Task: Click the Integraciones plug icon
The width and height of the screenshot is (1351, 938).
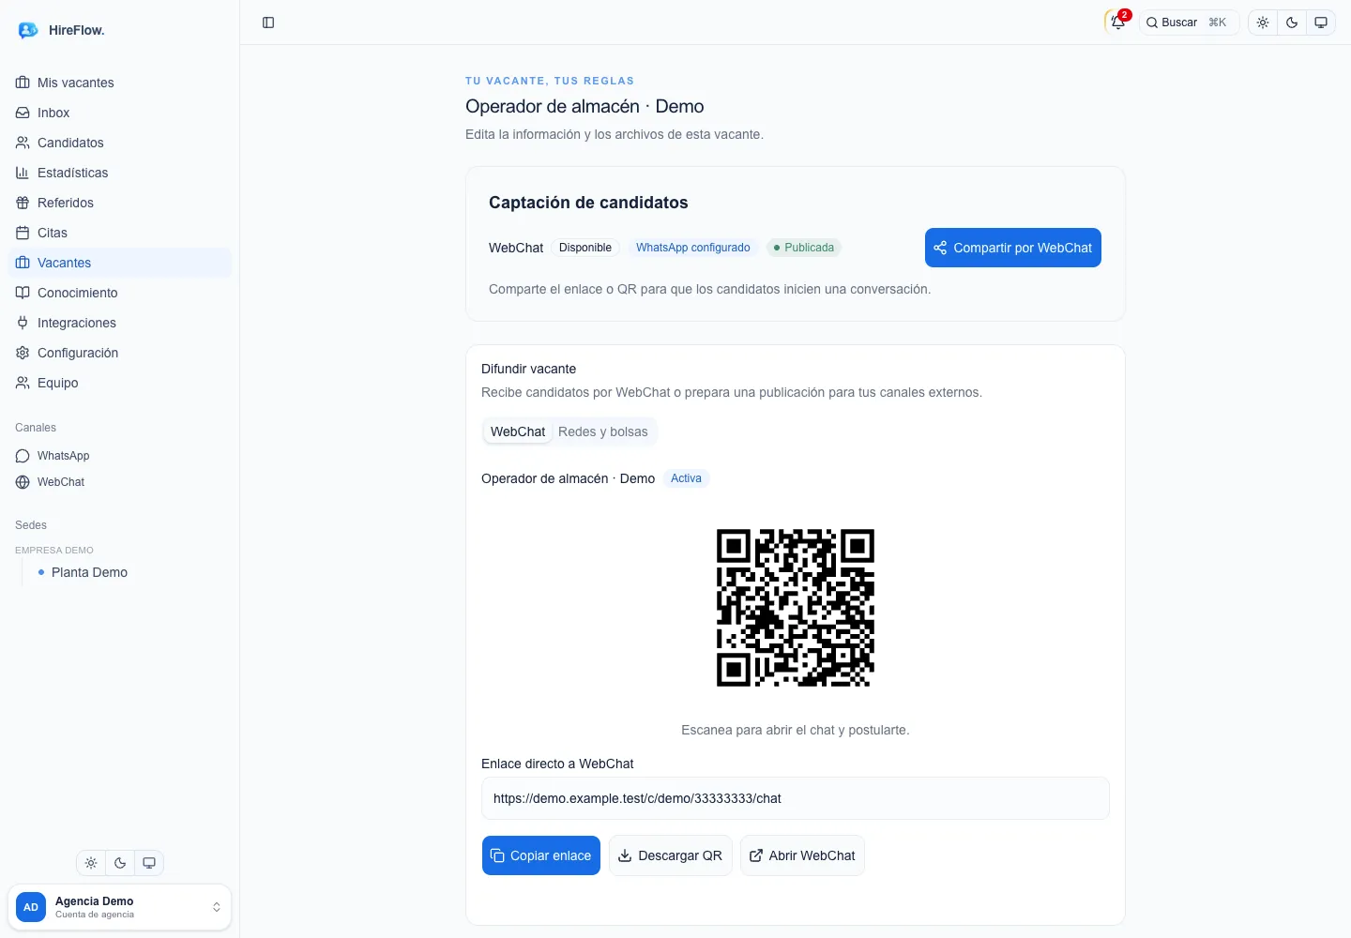Action: (23, 323)
